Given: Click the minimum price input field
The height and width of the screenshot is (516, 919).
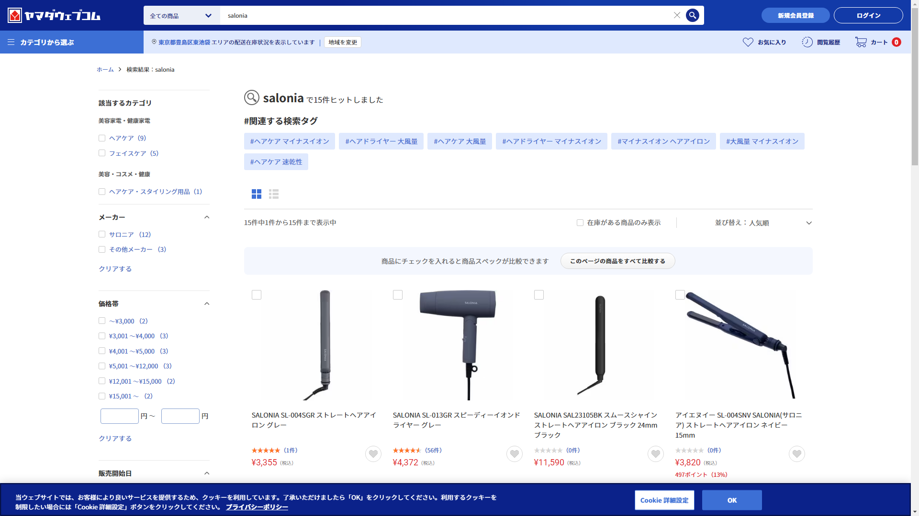Looking at the screenshot, I should 120,416.
